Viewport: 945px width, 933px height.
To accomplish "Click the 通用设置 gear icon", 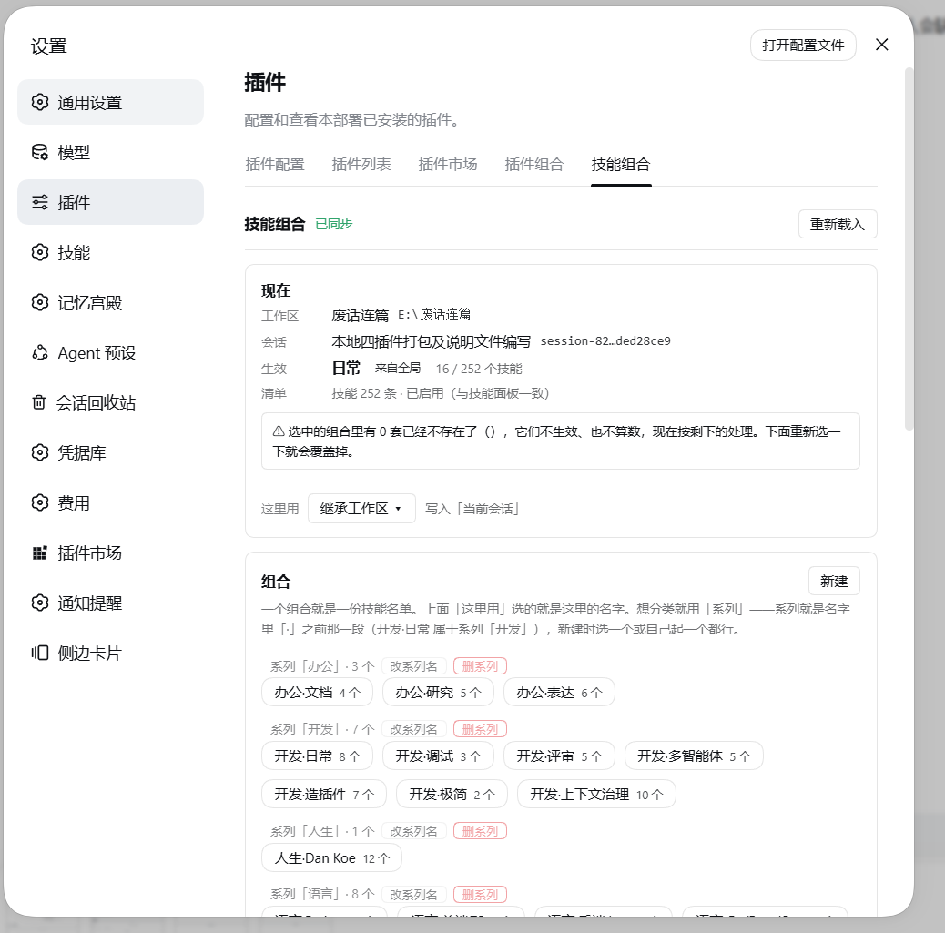I will coord(40,103).
